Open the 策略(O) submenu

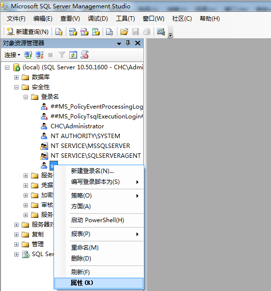coord(99,196)
